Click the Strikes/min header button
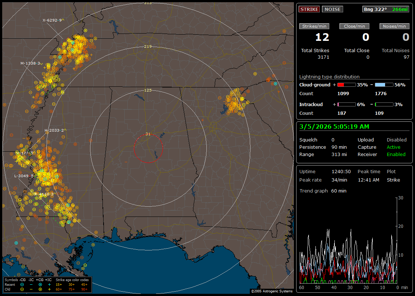 click(x=314, y=26)
